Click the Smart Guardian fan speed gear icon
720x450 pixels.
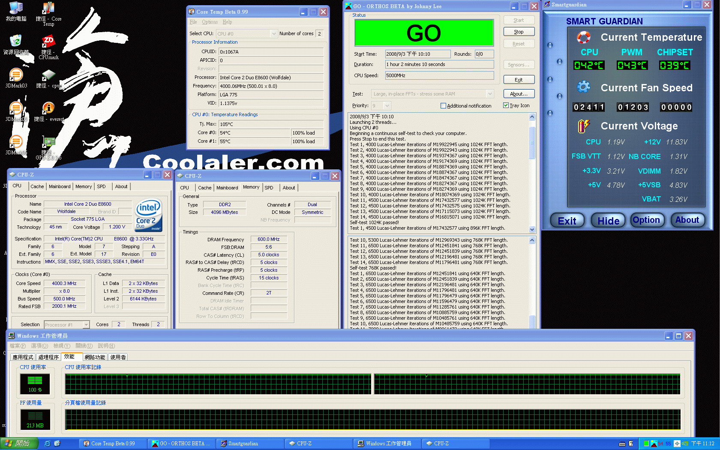point(583,87)
